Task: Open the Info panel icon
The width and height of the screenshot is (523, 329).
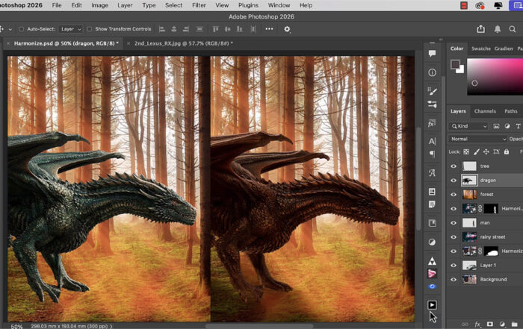Action: click(x=432, y=72)
